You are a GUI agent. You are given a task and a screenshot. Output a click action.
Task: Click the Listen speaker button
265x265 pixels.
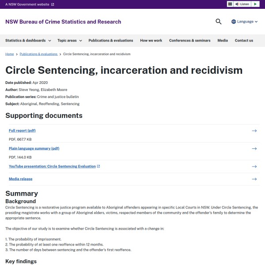(242, 4)
